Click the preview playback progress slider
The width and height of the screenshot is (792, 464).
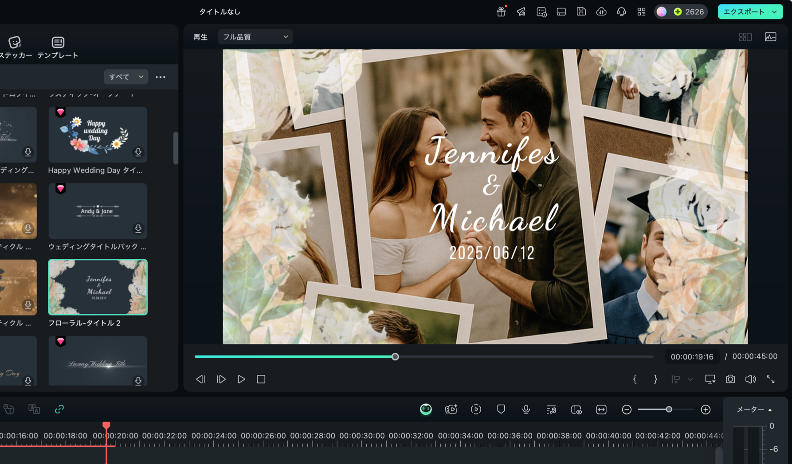(423, 357)
